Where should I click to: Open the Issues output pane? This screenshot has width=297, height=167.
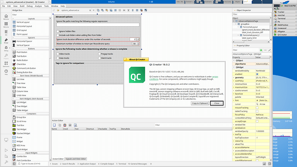(54, 164)
